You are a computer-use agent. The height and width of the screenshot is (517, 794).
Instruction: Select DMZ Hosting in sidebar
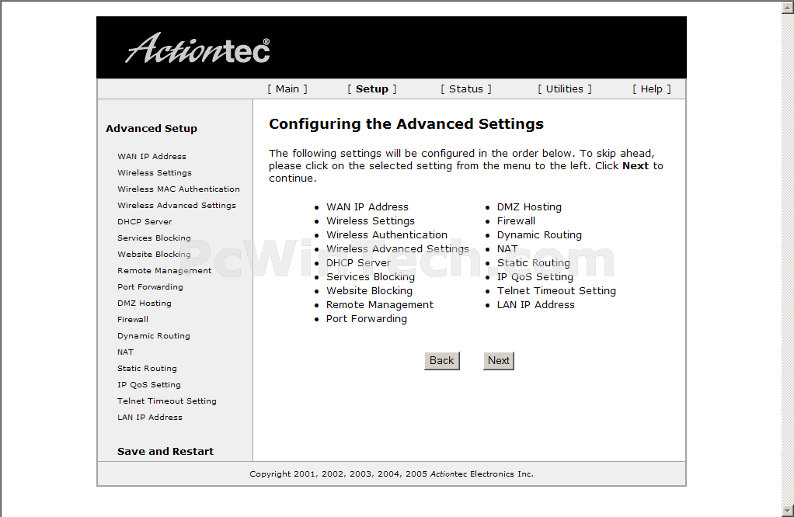click(x=145, y=303)
